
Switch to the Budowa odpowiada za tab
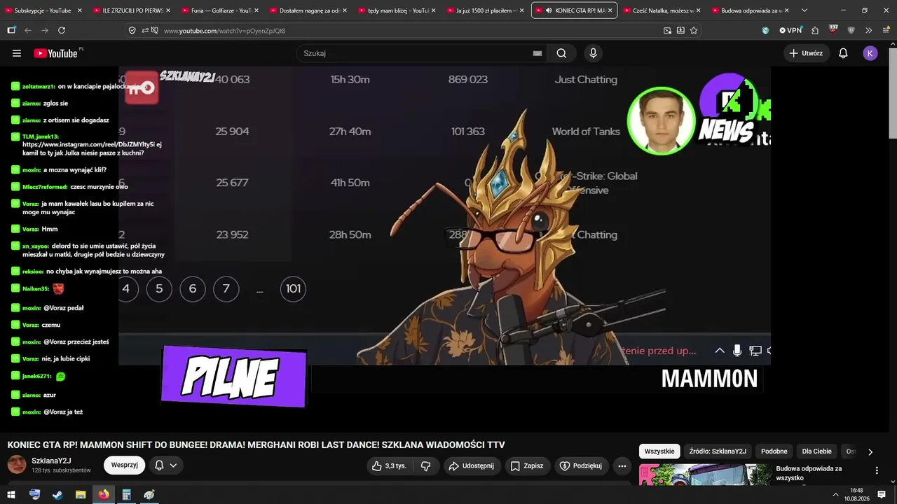[x=751, y=10]
